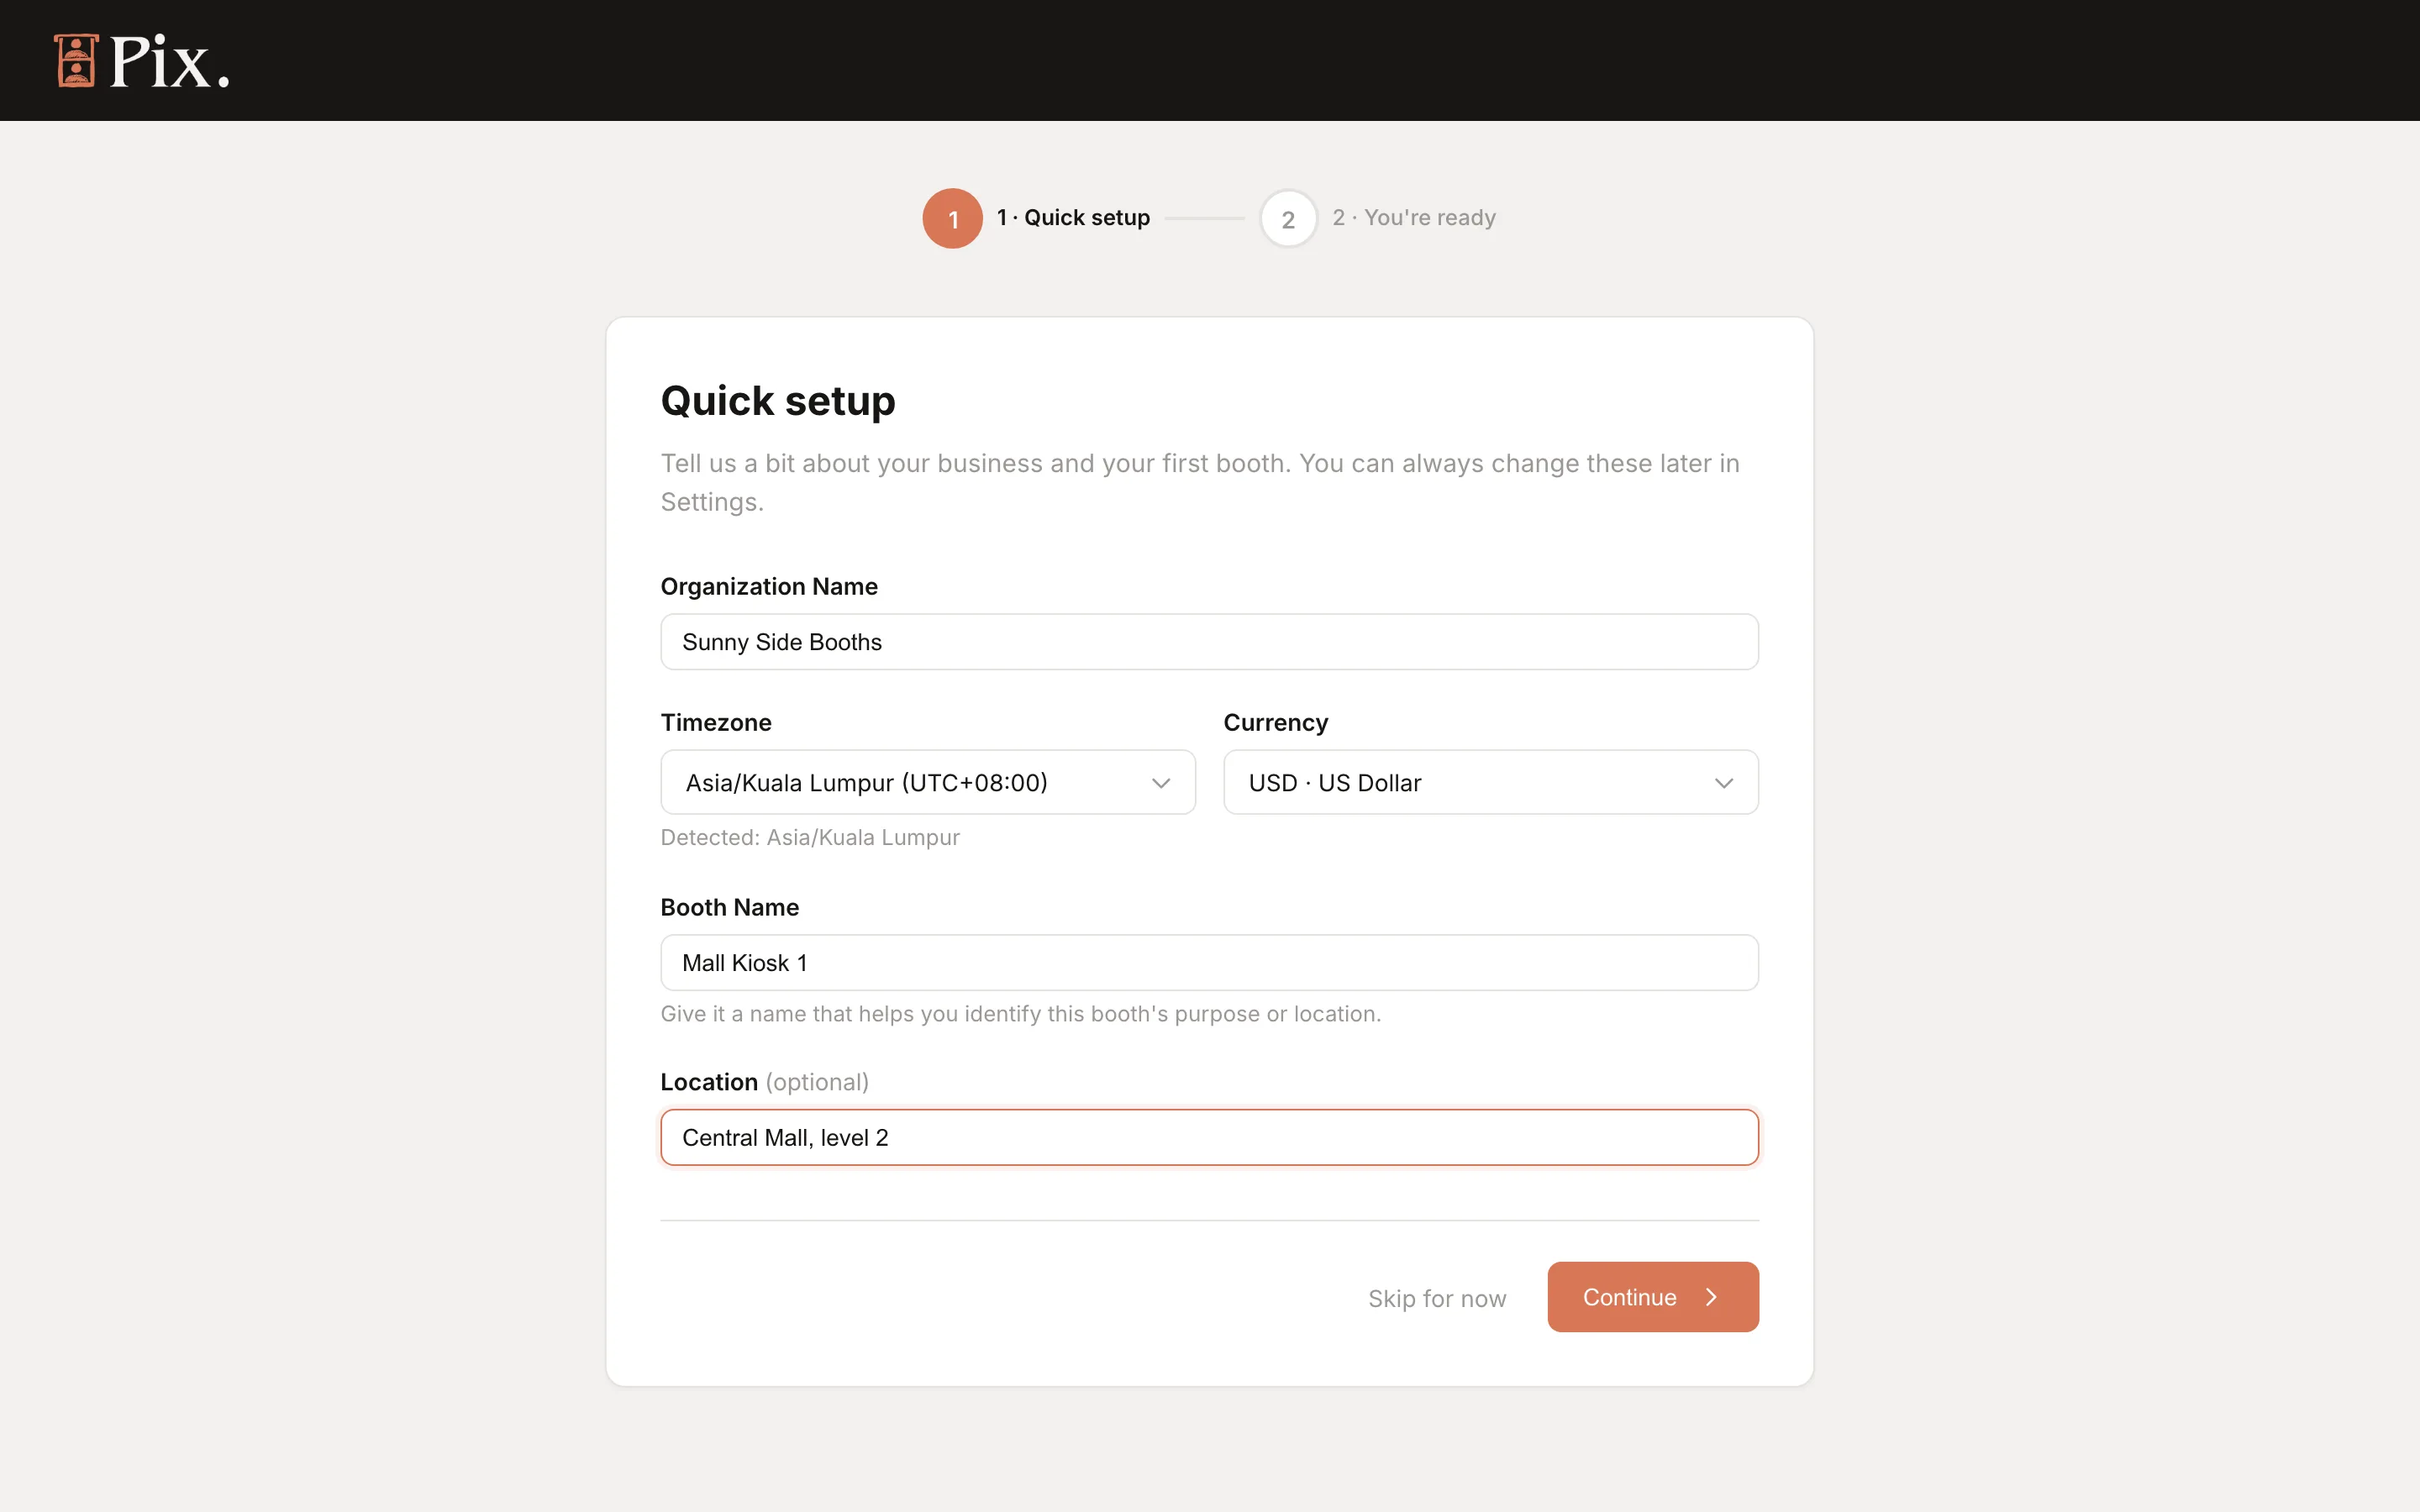2420x1512 pixels.
Task: Click the Quick setup heading
Action: pyautogui.click(x=778, y=401)
